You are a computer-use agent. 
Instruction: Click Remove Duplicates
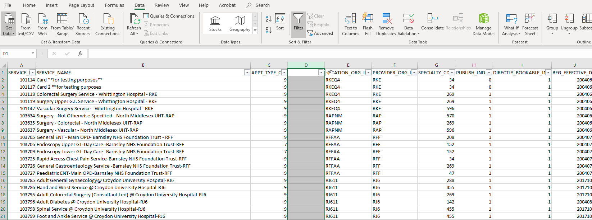coord(386,24)
